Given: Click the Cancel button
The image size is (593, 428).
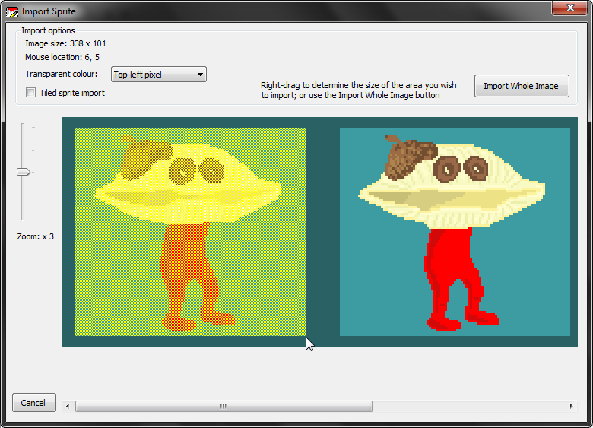Looking at the screenshot, I should [34, 403].
